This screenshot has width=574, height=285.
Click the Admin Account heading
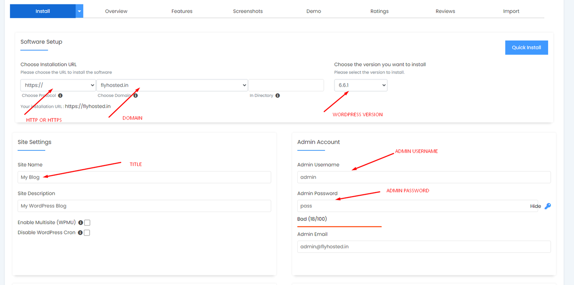319,142
